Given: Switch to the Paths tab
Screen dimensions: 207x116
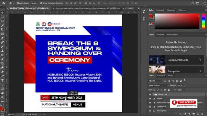Looking at the screenshot, I should tap(170, 75).
